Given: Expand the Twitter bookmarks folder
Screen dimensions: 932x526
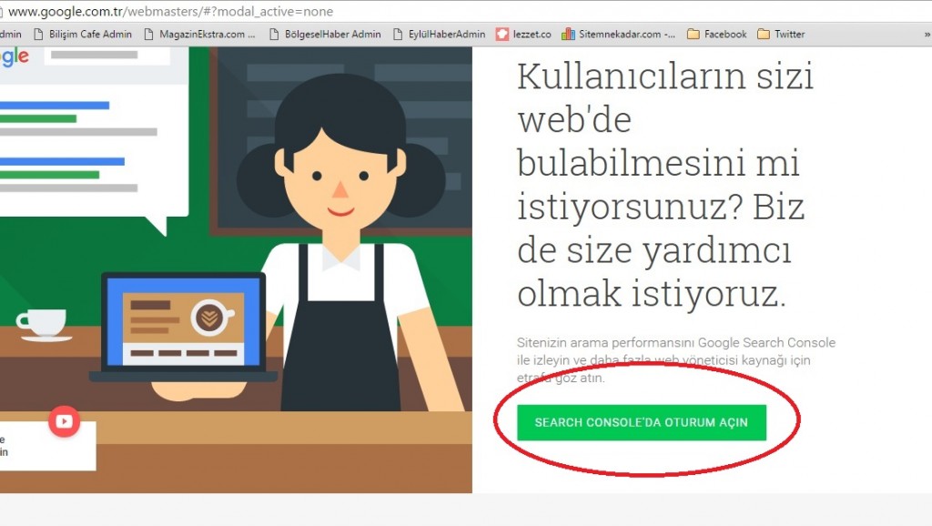Looking at the screenshot, I should tap(781, 35).
